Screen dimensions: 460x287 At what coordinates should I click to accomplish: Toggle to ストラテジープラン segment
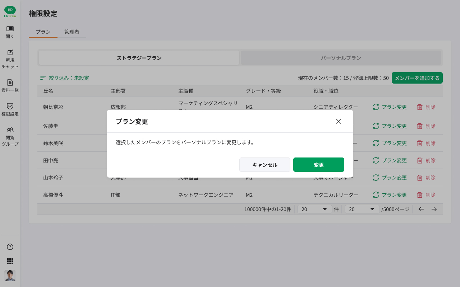(139, 58)
